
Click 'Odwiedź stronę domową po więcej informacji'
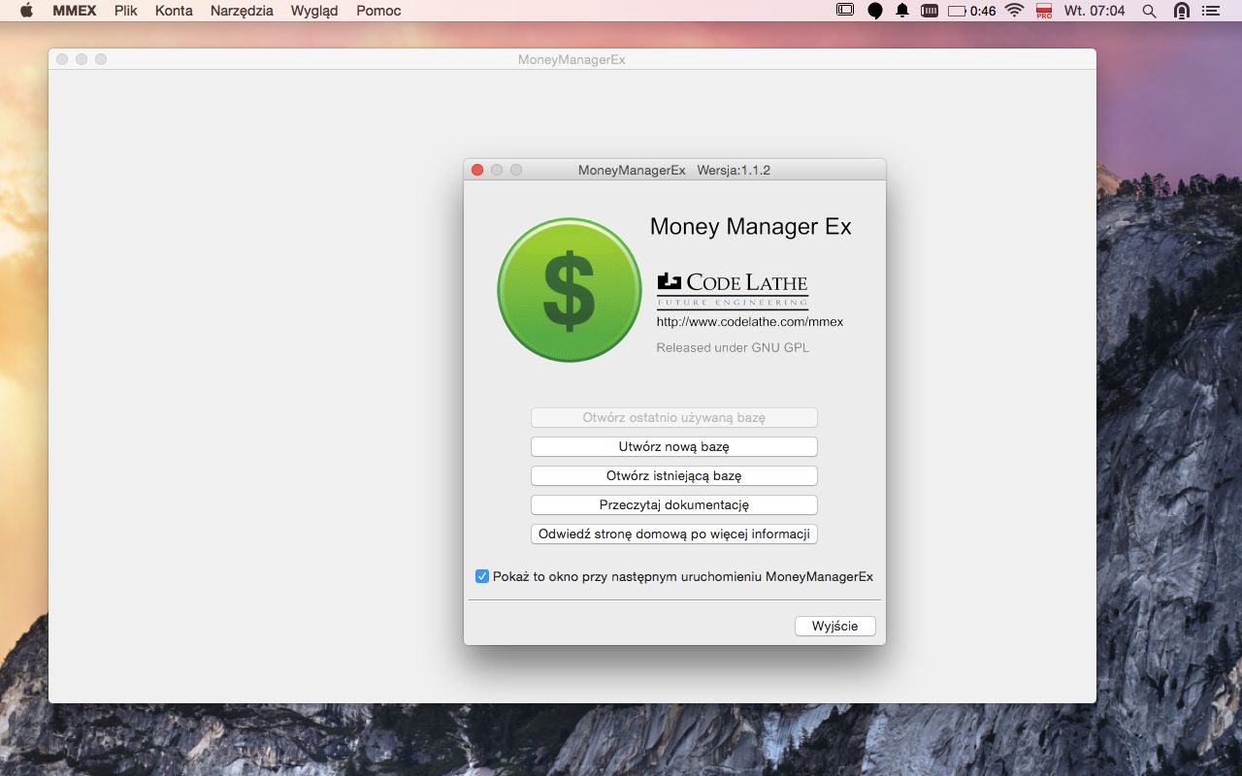pyautogui.click(x=674, y=534)
